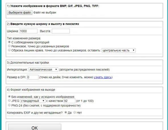Select Обрезка лишних краев radio button
The height and width of the screenshot is (130, 168).
pos(9,50)
